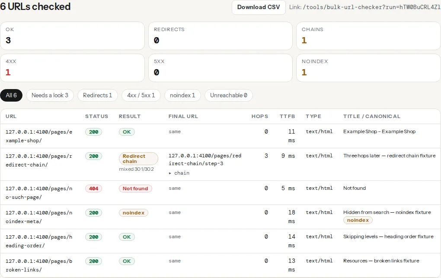Click the hops value 3

point(266,156)
